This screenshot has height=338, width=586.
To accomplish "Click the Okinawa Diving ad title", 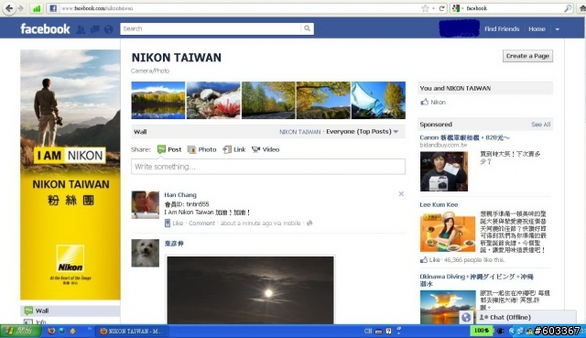I will click(x=476, y=280).
